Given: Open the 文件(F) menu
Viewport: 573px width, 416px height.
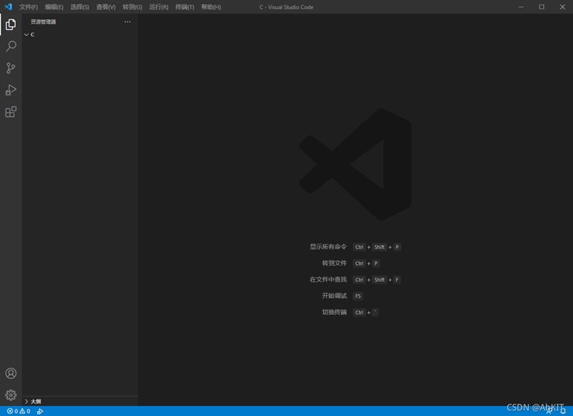Looking at the screenshot, I should 29,7.
